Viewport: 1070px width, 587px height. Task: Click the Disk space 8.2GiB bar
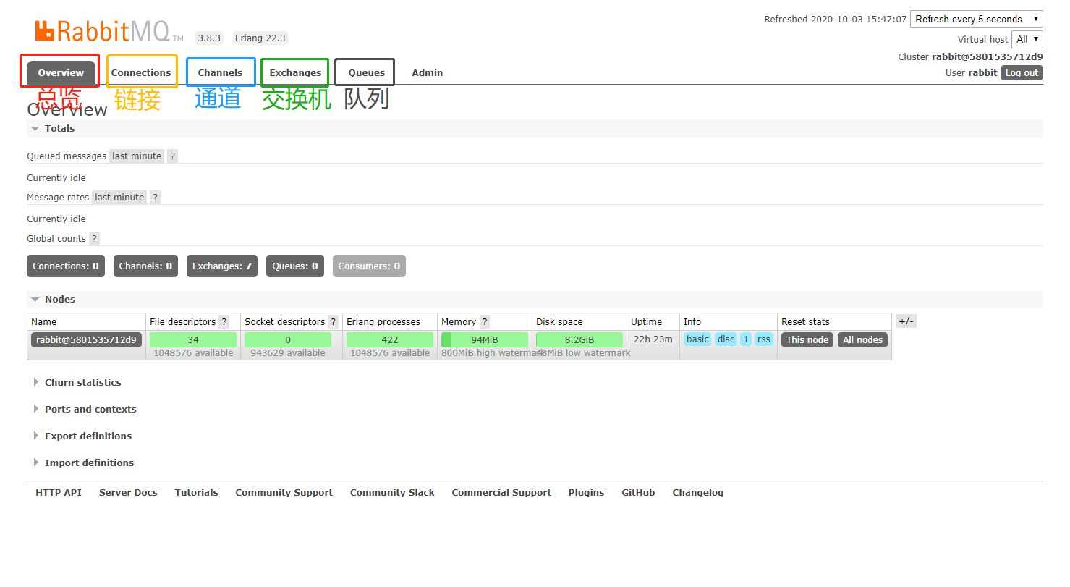(579, 340)
